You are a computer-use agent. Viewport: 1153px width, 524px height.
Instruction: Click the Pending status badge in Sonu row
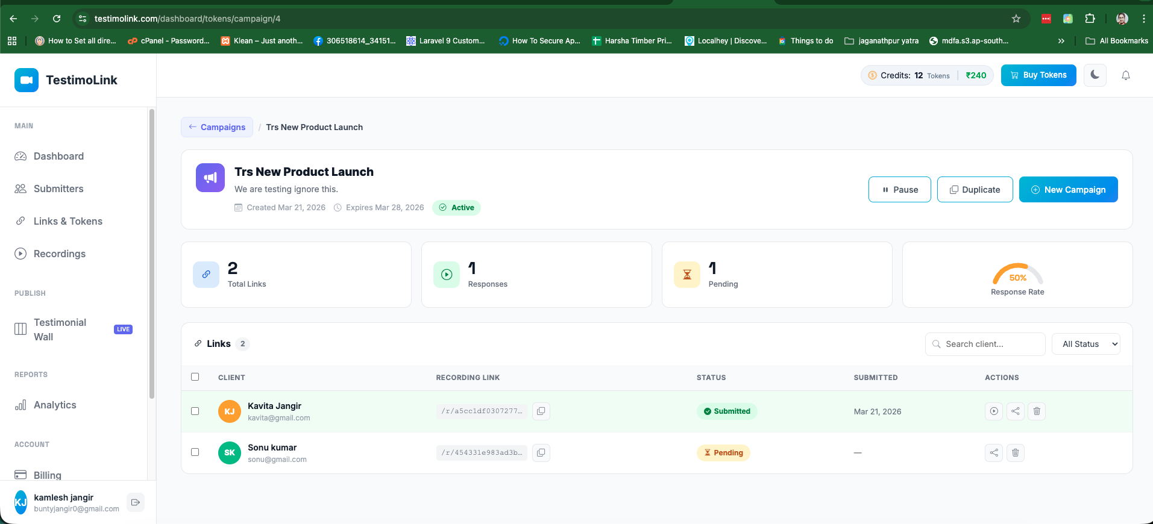tap(723, 453)
